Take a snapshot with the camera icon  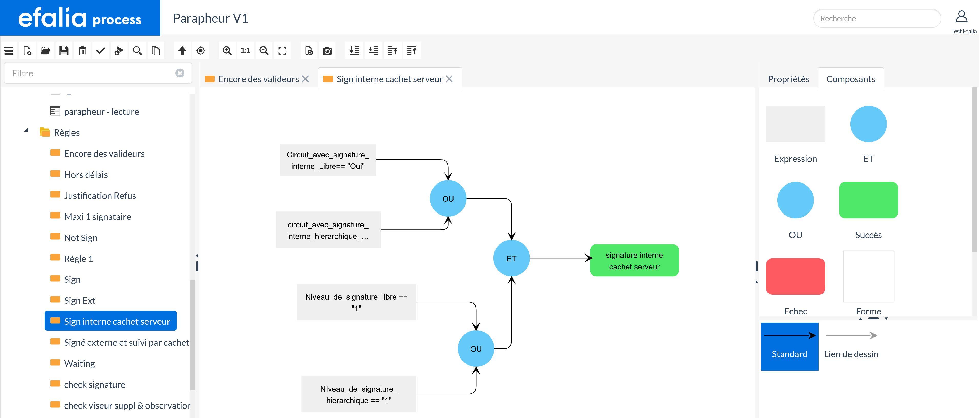(x=327, y=50)
